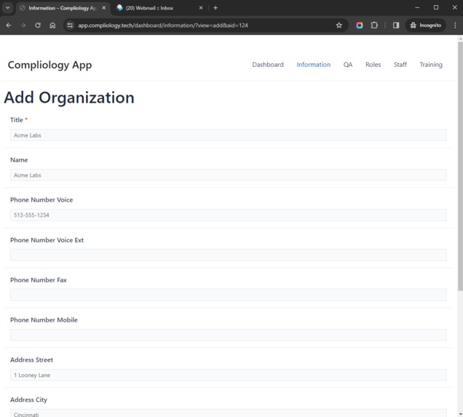Minimize the browser window
463x417 pixels.
coord(417,8)
